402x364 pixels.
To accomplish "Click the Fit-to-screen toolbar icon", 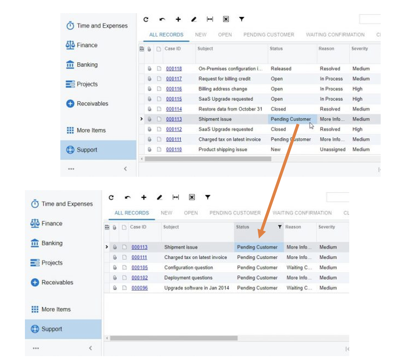I will tap(210, 19).
